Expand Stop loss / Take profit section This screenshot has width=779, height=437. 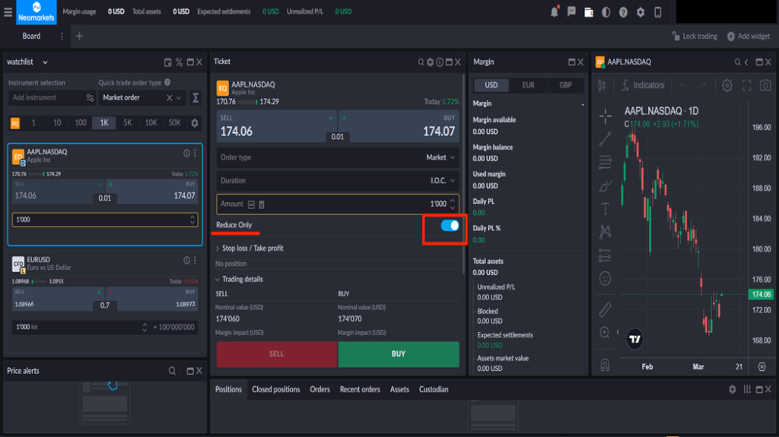pos(253,249)
